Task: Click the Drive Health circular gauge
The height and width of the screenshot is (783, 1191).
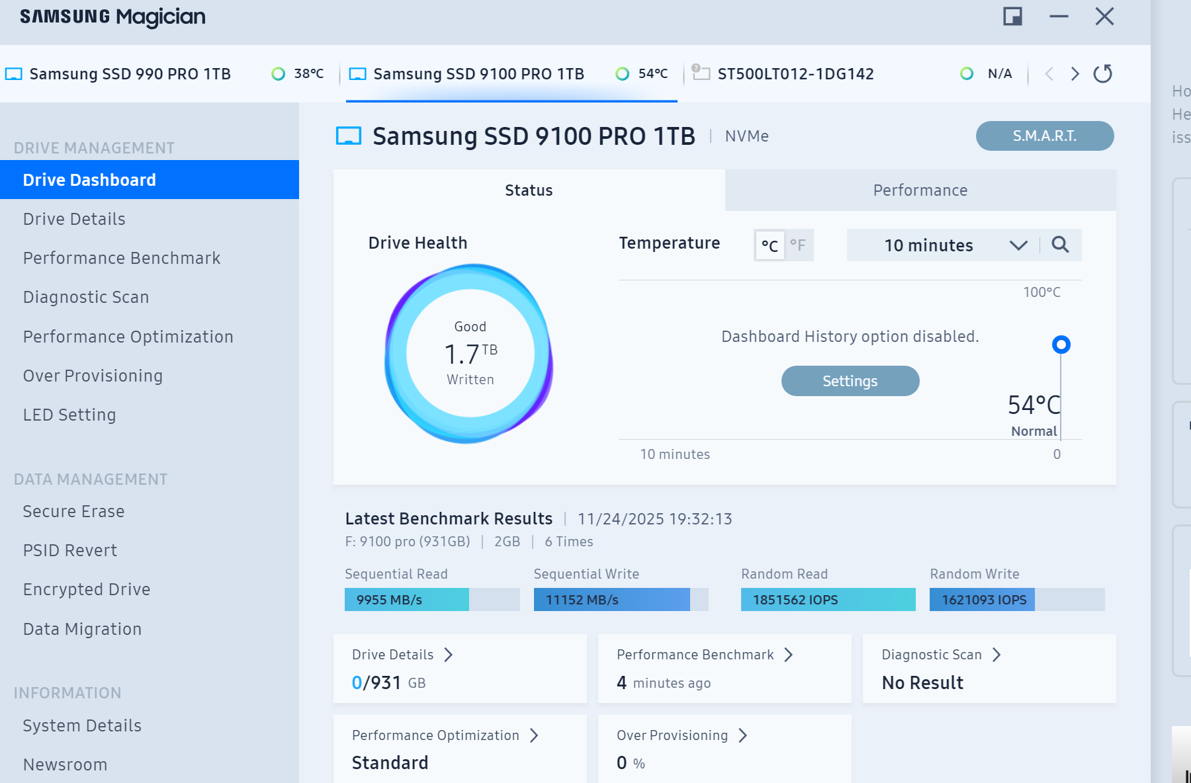Action: click(469, 353)
